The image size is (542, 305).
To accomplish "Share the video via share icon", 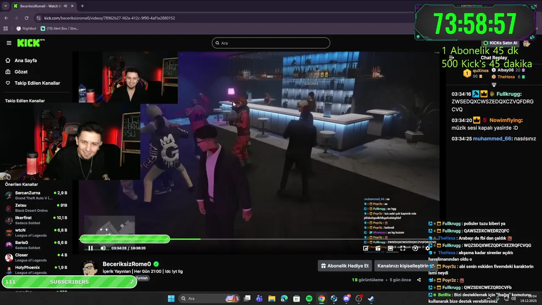I will [419, 280].
